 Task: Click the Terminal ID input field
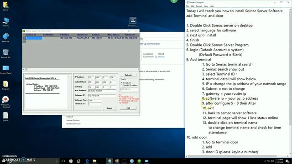coord(94,104)
